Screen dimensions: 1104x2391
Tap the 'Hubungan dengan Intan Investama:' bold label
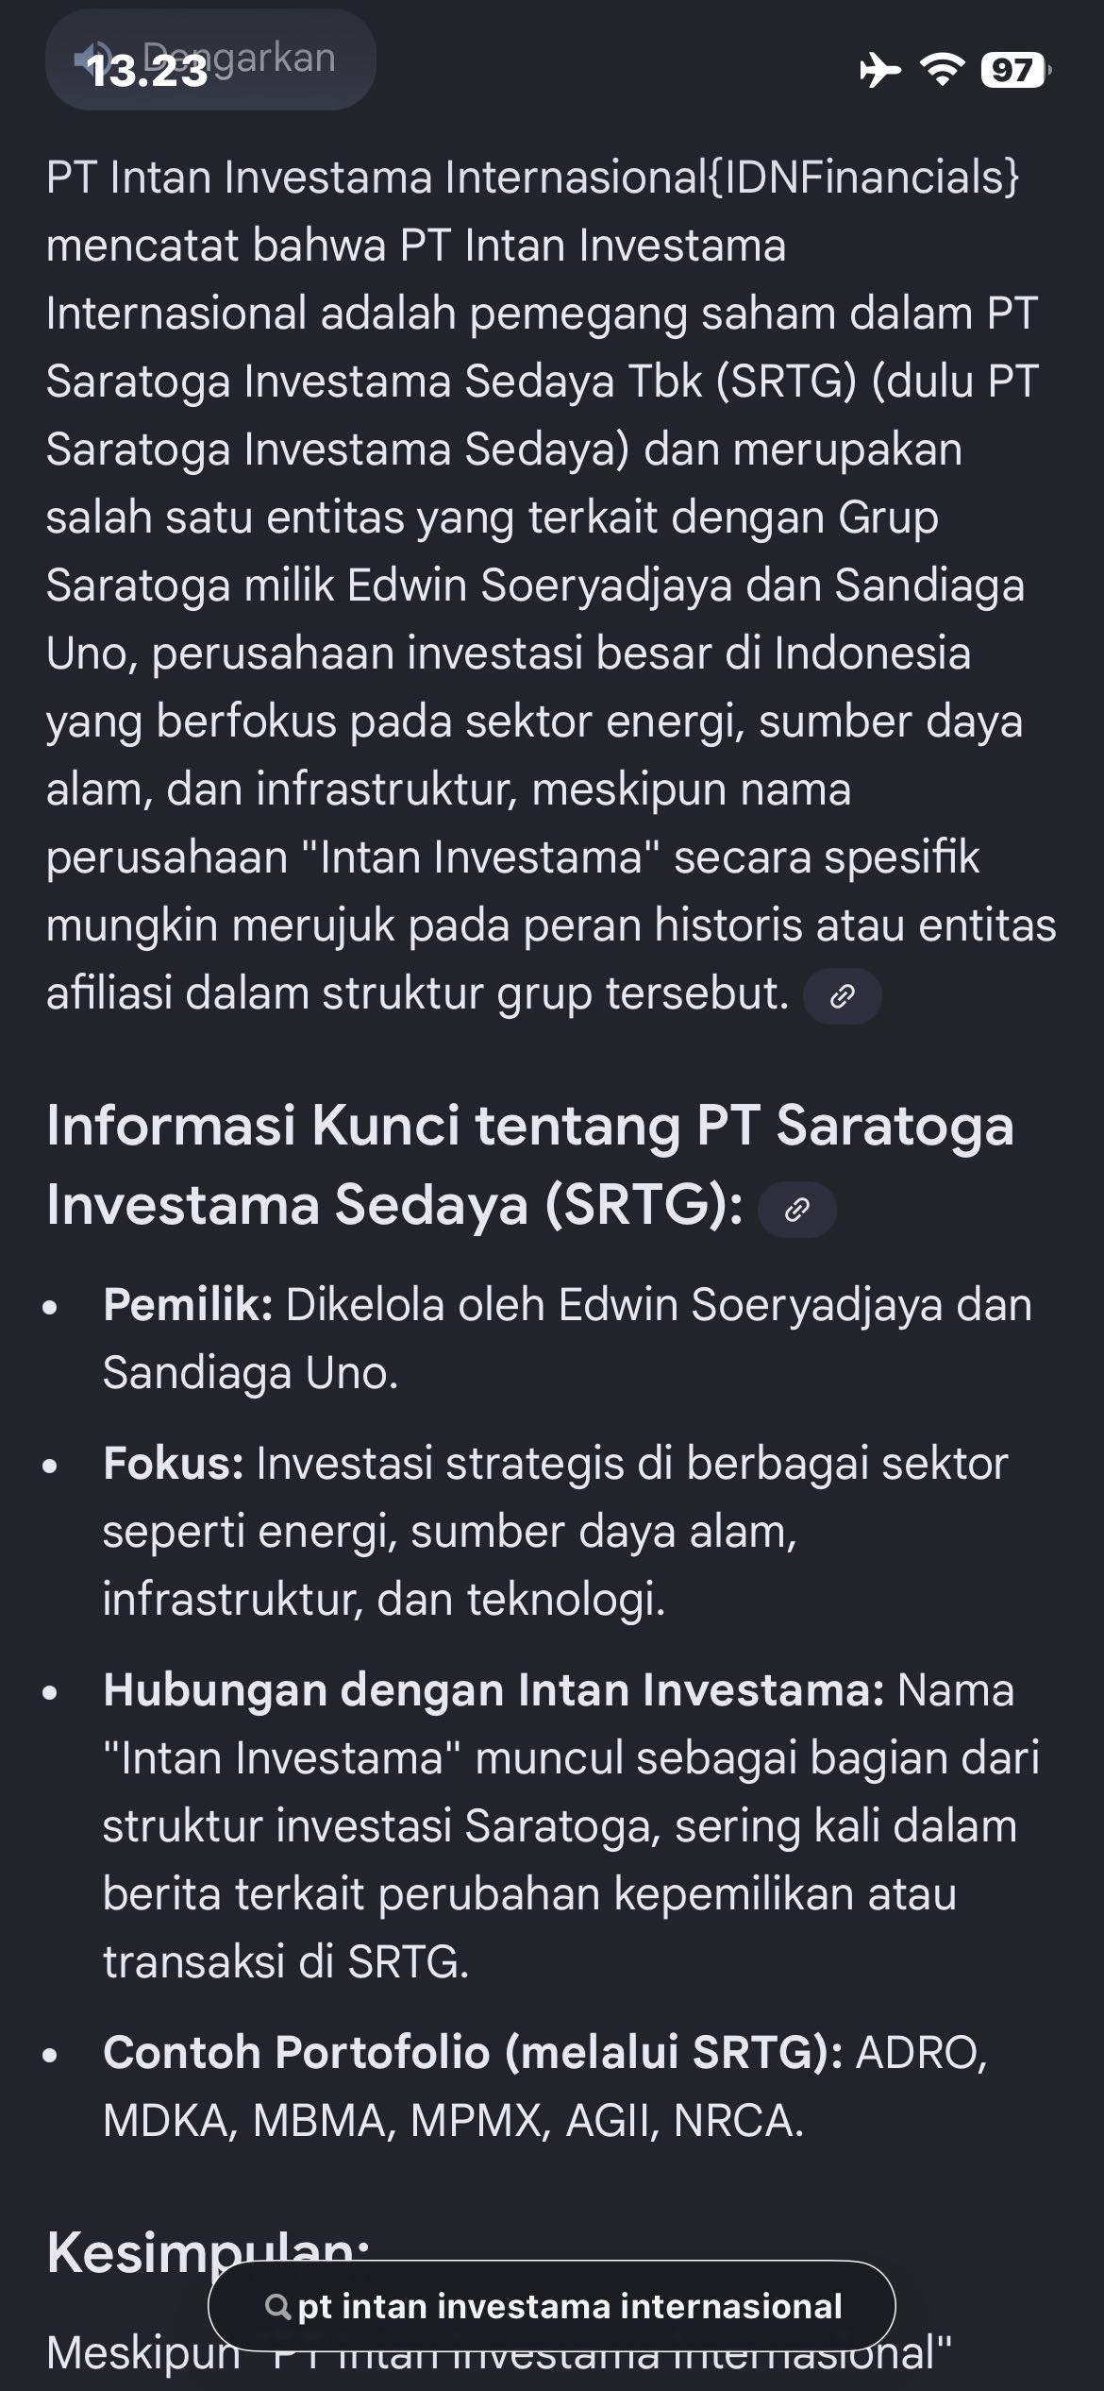[493, 1690]
